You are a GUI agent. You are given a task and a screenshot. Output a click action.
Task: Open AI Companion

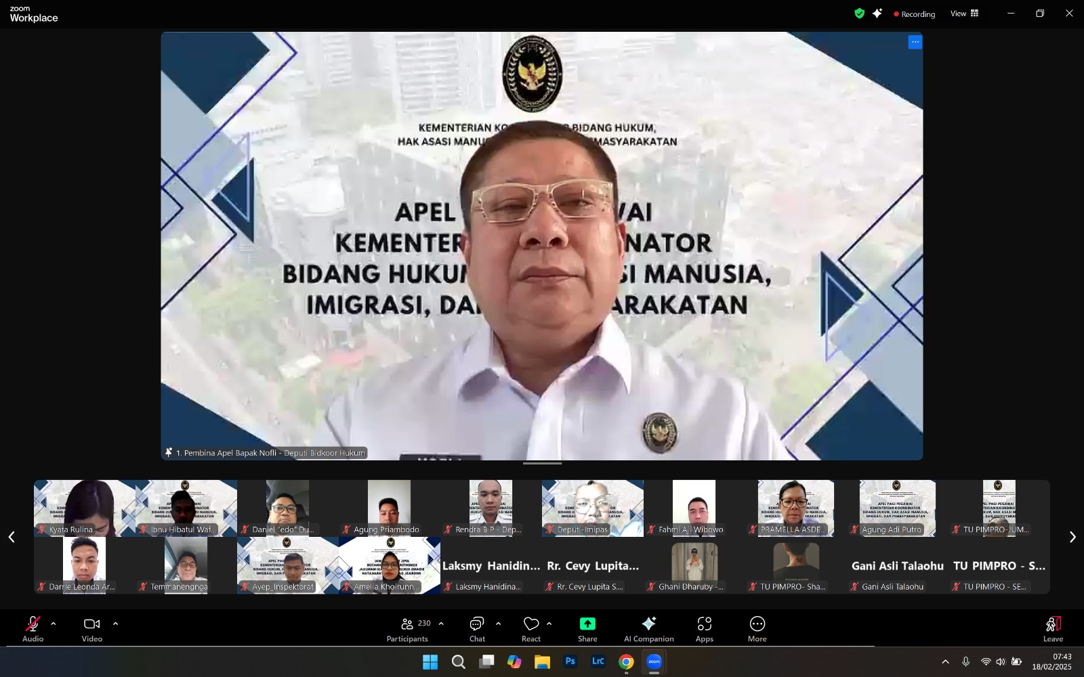point(648,628)
